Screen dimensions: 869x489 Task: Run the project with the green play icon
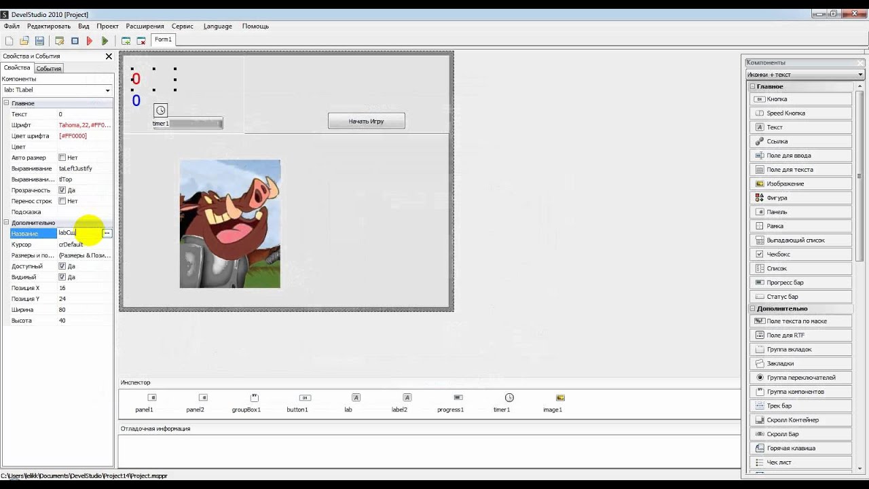(x=105, y=41)
